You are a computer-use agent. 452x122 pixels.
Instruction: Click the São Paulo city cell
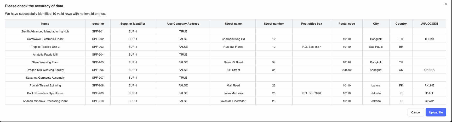point(376,47)
